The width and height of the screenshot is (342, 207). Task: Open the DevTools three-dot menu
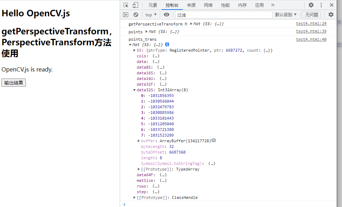click(321, 5)
